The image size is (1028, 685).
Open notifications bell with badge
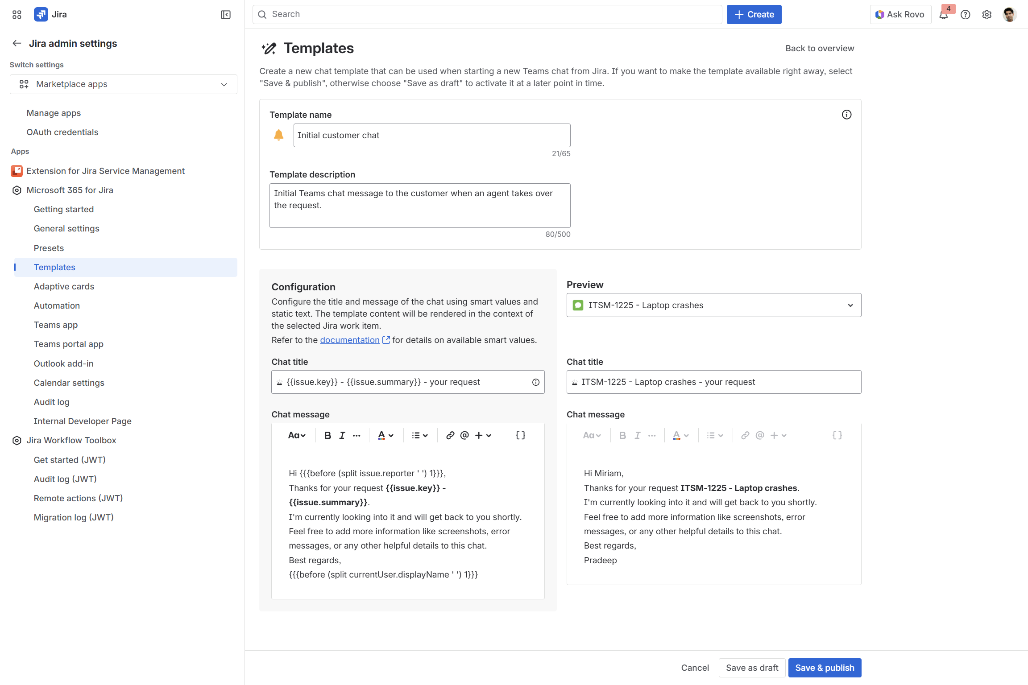944,15
